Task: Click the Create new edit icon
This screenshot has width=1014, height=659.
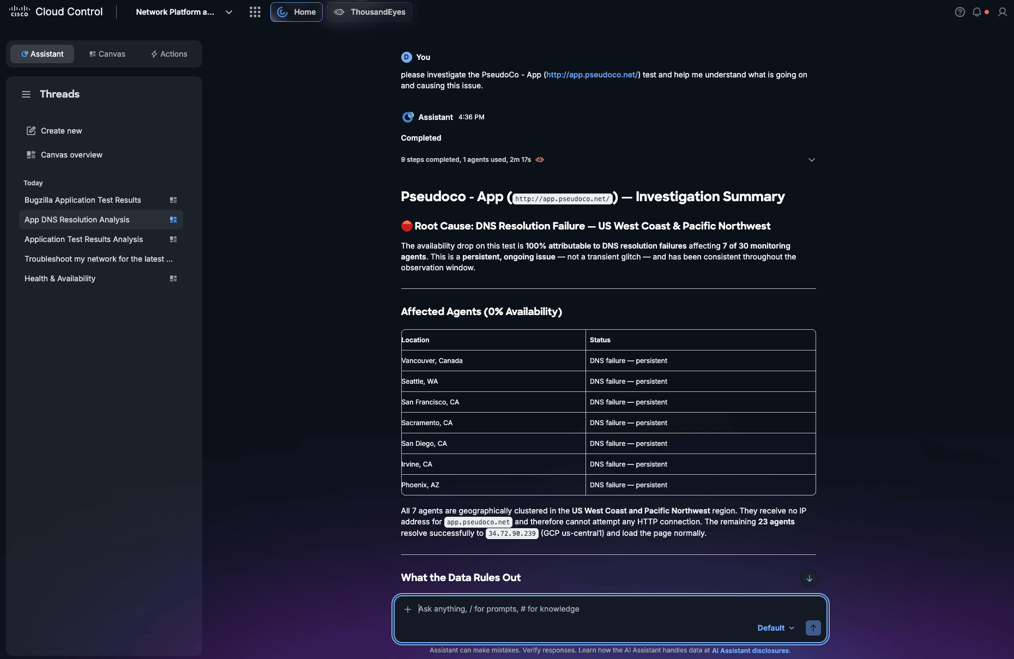Action: tap(31, 131)
